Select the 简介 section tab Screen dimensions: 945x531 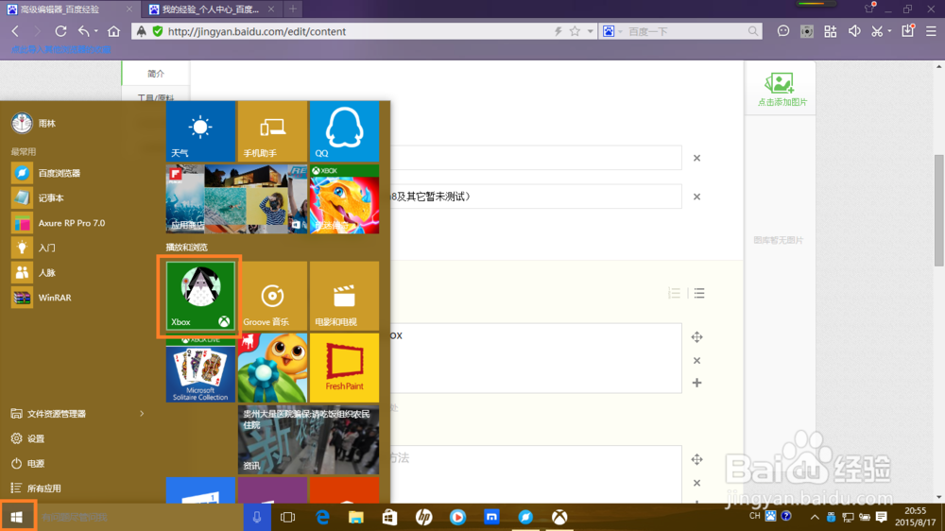click(156, 74)
